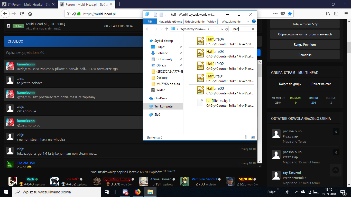Open the address bar history dropdown

click(x=222, y=29)
